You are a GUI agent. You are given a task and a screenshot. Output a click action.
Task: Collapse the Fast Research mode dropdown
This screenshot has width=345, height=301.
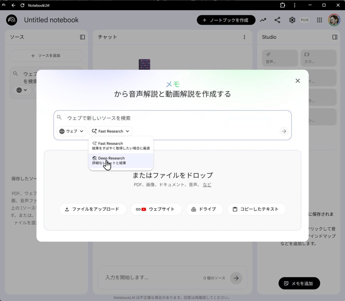(111, 131)
